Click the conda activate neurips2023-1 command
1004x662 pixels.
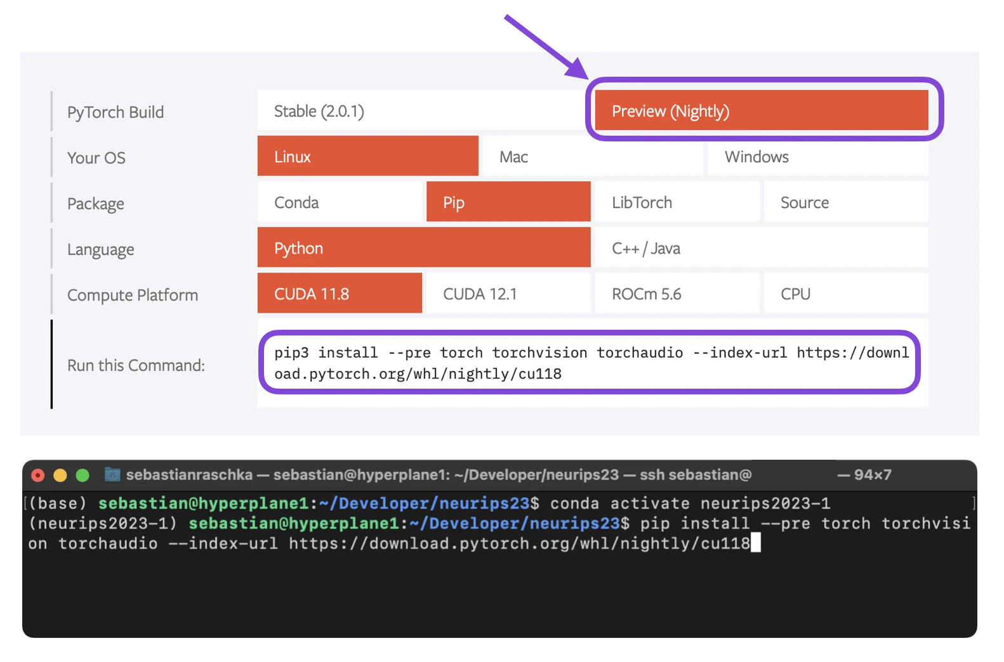tap(690, 503)
